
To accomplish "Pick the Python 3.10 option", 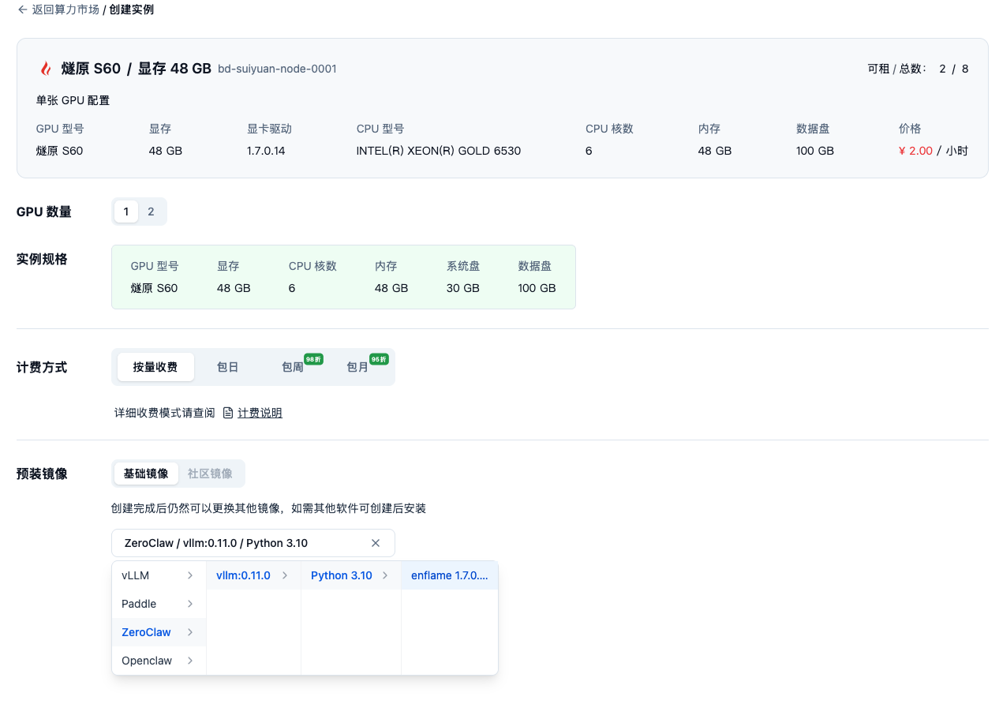I will (351, 575).
